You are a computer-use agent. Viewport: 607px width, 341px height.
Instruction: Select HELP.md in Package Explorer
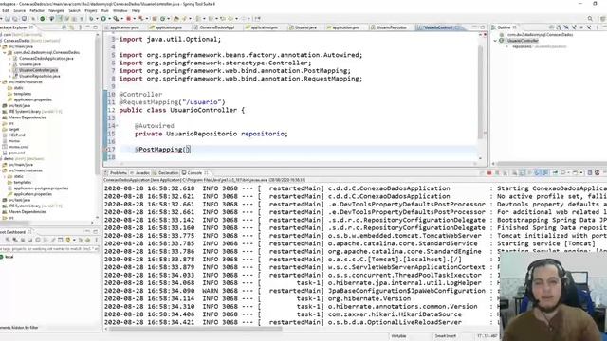pos(16,135)
